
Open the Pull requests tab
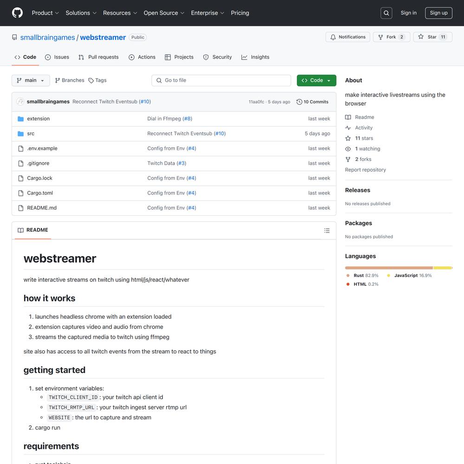[98, 57]
